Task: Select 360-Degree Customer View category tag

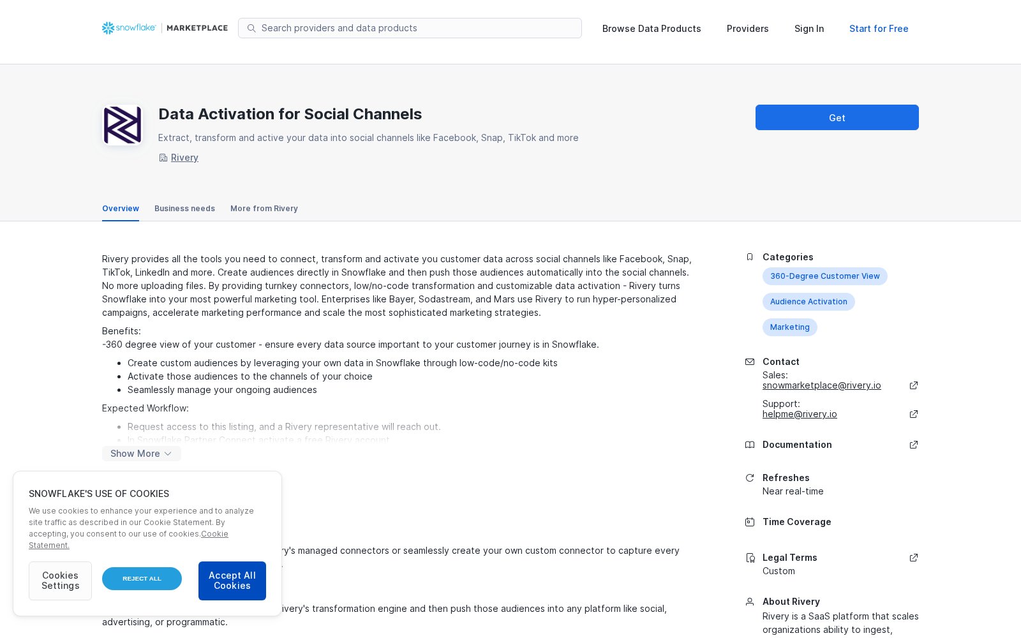Action: tap(825, 276)
